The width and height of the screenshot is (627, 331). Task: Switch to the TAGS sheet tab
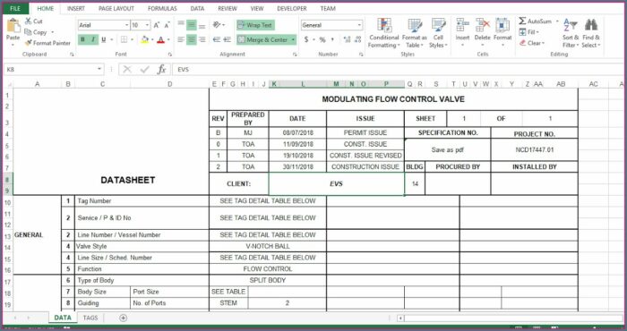90,318
